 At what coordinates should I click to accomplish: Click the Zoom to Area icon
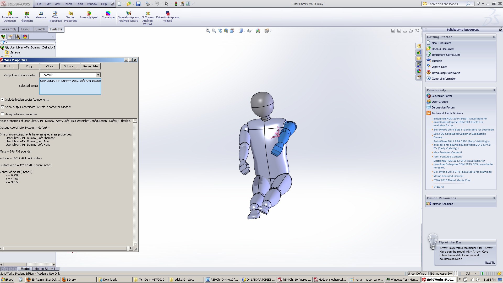click(x=214, y=31)
